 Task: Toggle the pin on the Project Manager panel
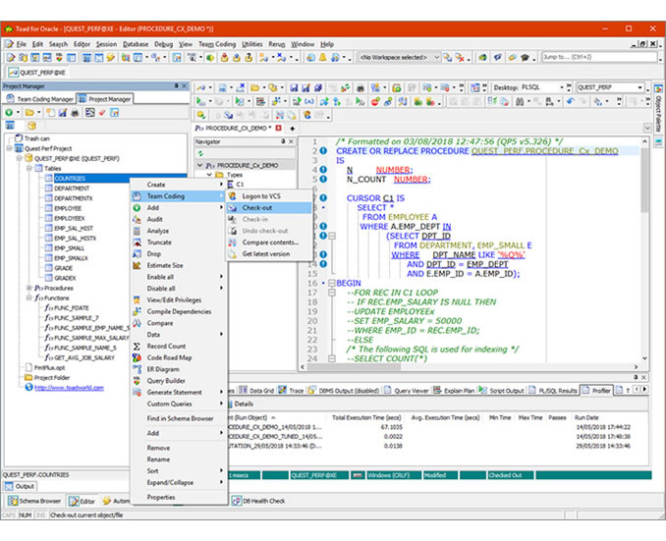tap(176, 85)
